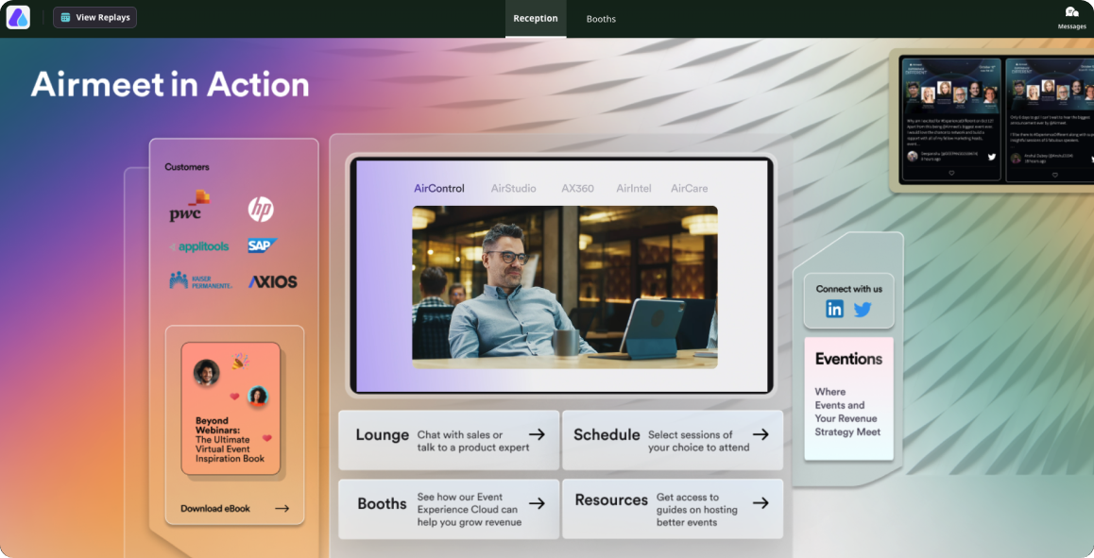Click the arrow on the Schedule card
This screenshot has width=1094, height=558.
click(x=761, y=434)
